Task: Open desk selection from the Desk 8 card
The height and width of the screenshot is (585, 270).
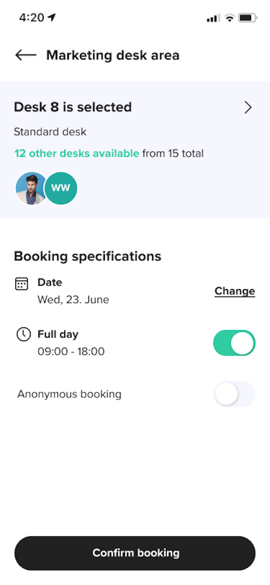Action: pos(72,107)
